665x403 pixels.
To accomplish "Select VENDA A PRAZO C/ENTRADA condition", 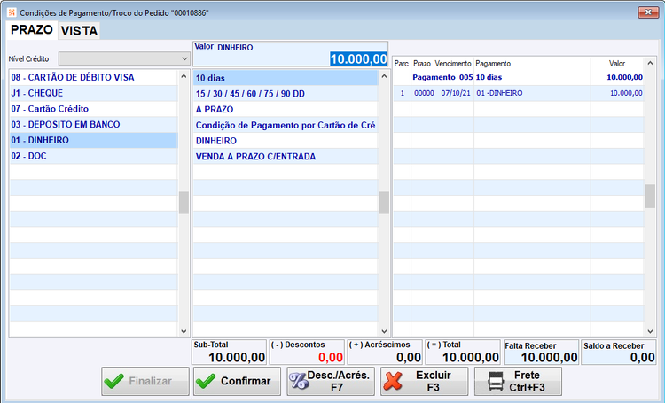I will [x=286, y=157].
